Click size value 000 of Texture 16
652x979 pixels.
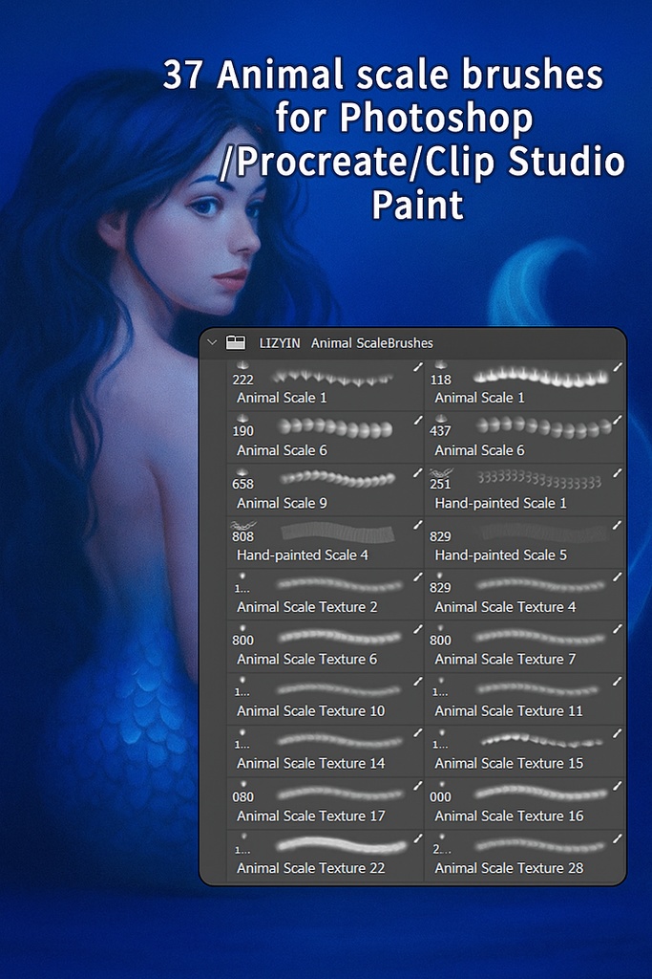click(440, 797)
